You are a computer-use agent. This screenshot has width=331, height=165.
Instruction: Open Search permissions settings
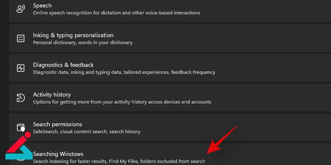(58, 125)
